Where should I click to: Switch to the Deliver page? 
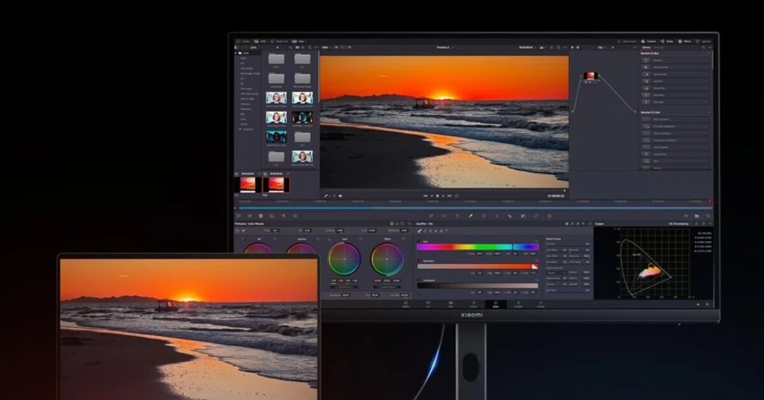(541, 304)
